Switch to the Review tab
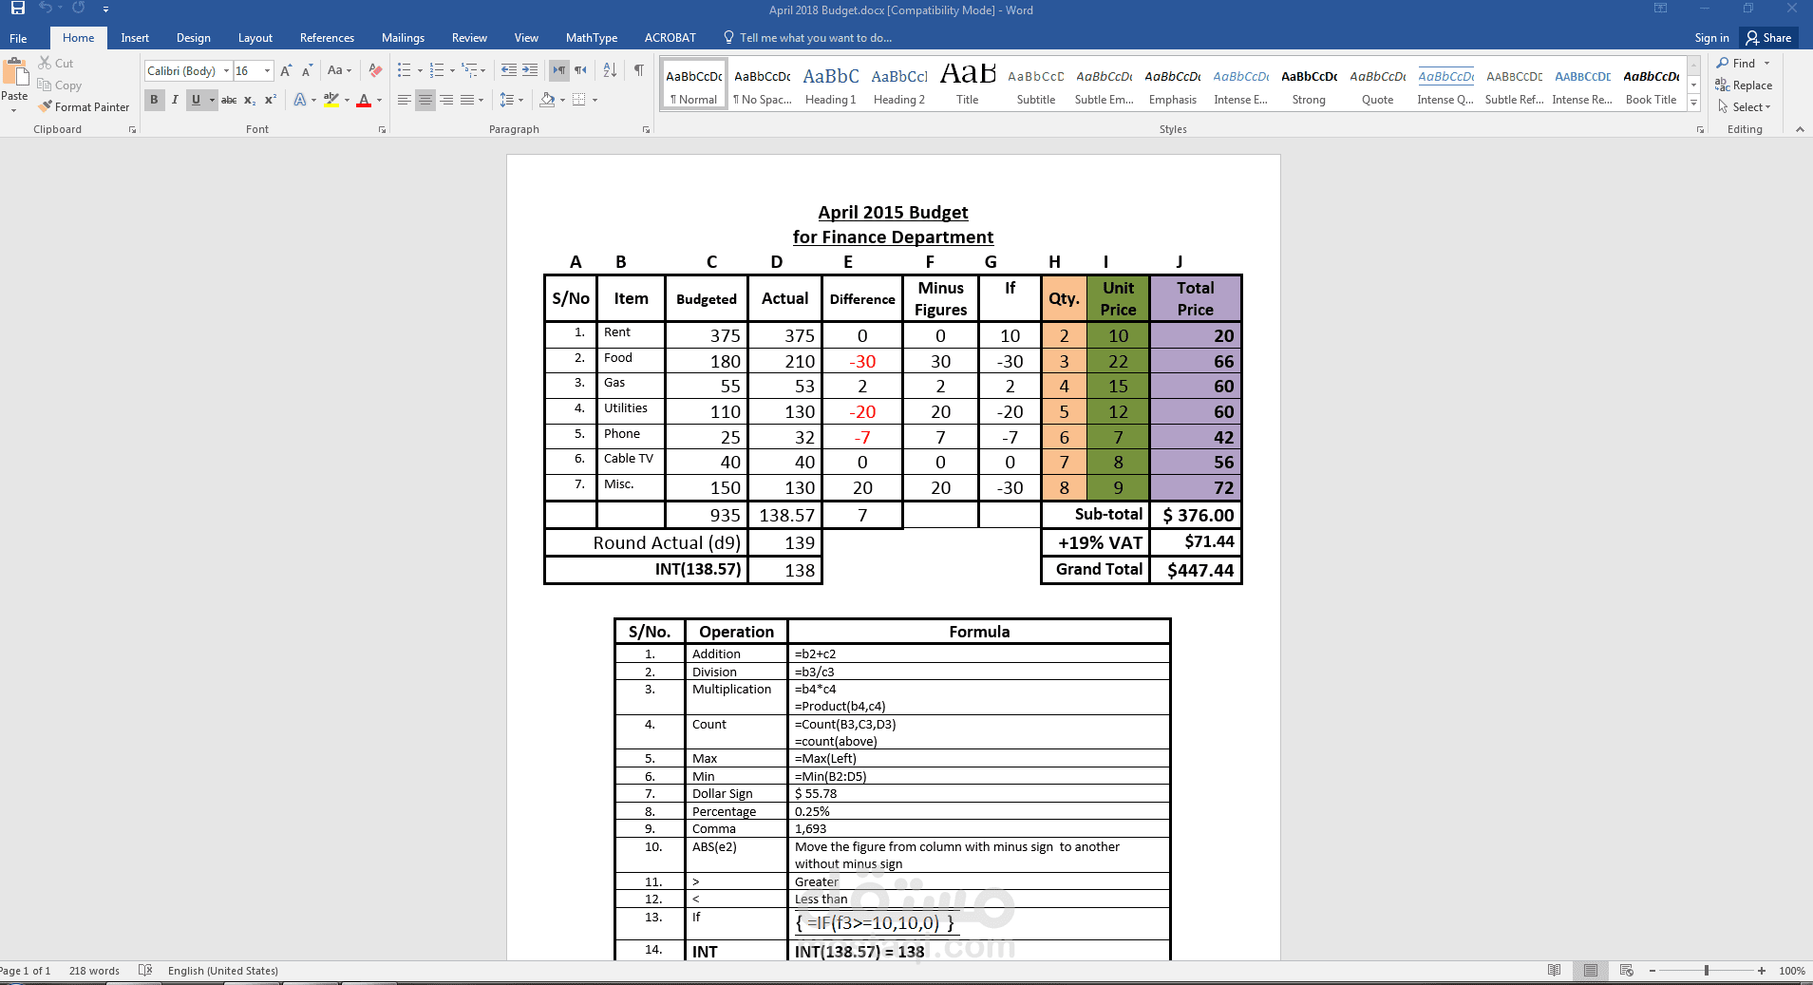This screenshot has width=1813, height=985. 469,38
